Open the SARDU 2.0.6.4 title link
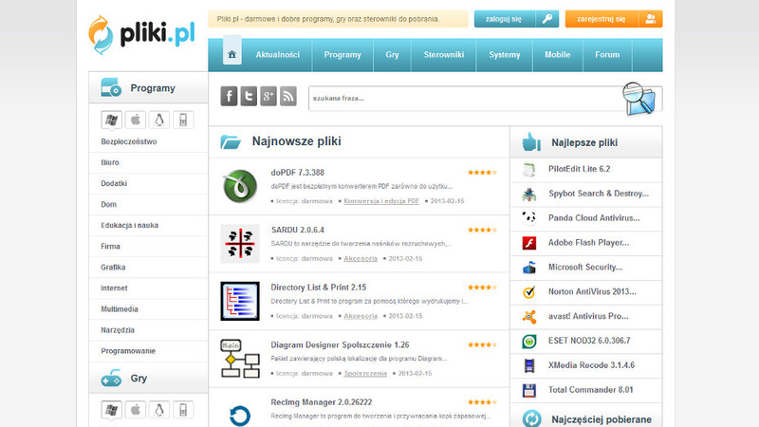Image resolution: width=759 pixels, height=427 pixels. pos(297,230)
